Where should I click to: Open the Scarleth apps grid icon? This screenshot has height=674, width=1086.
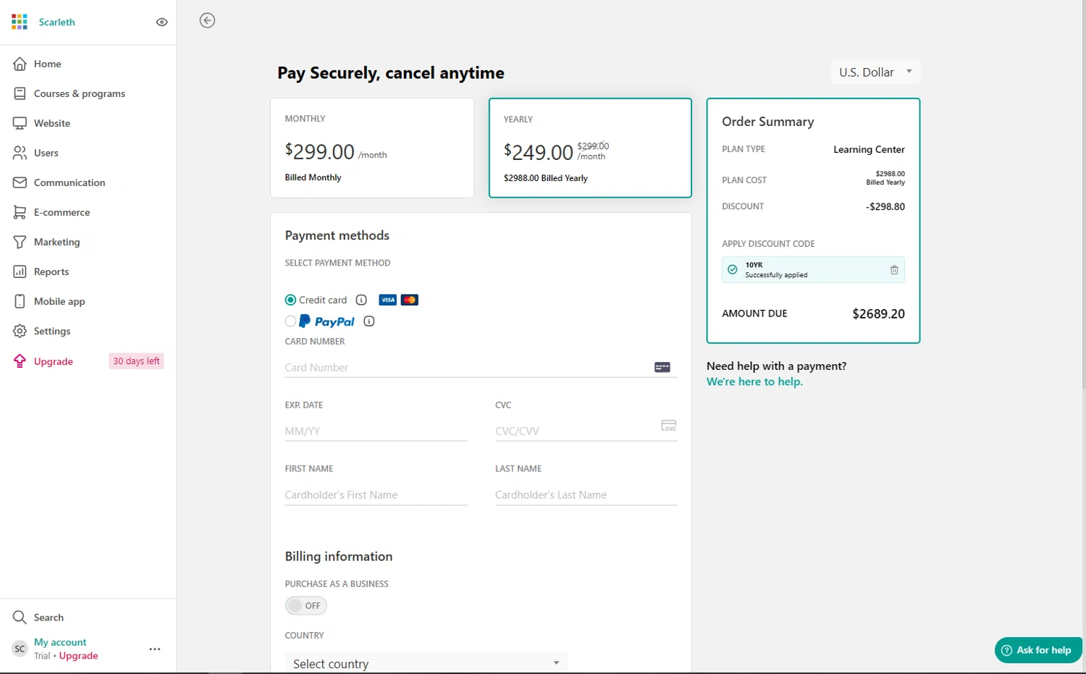(20, 22)
